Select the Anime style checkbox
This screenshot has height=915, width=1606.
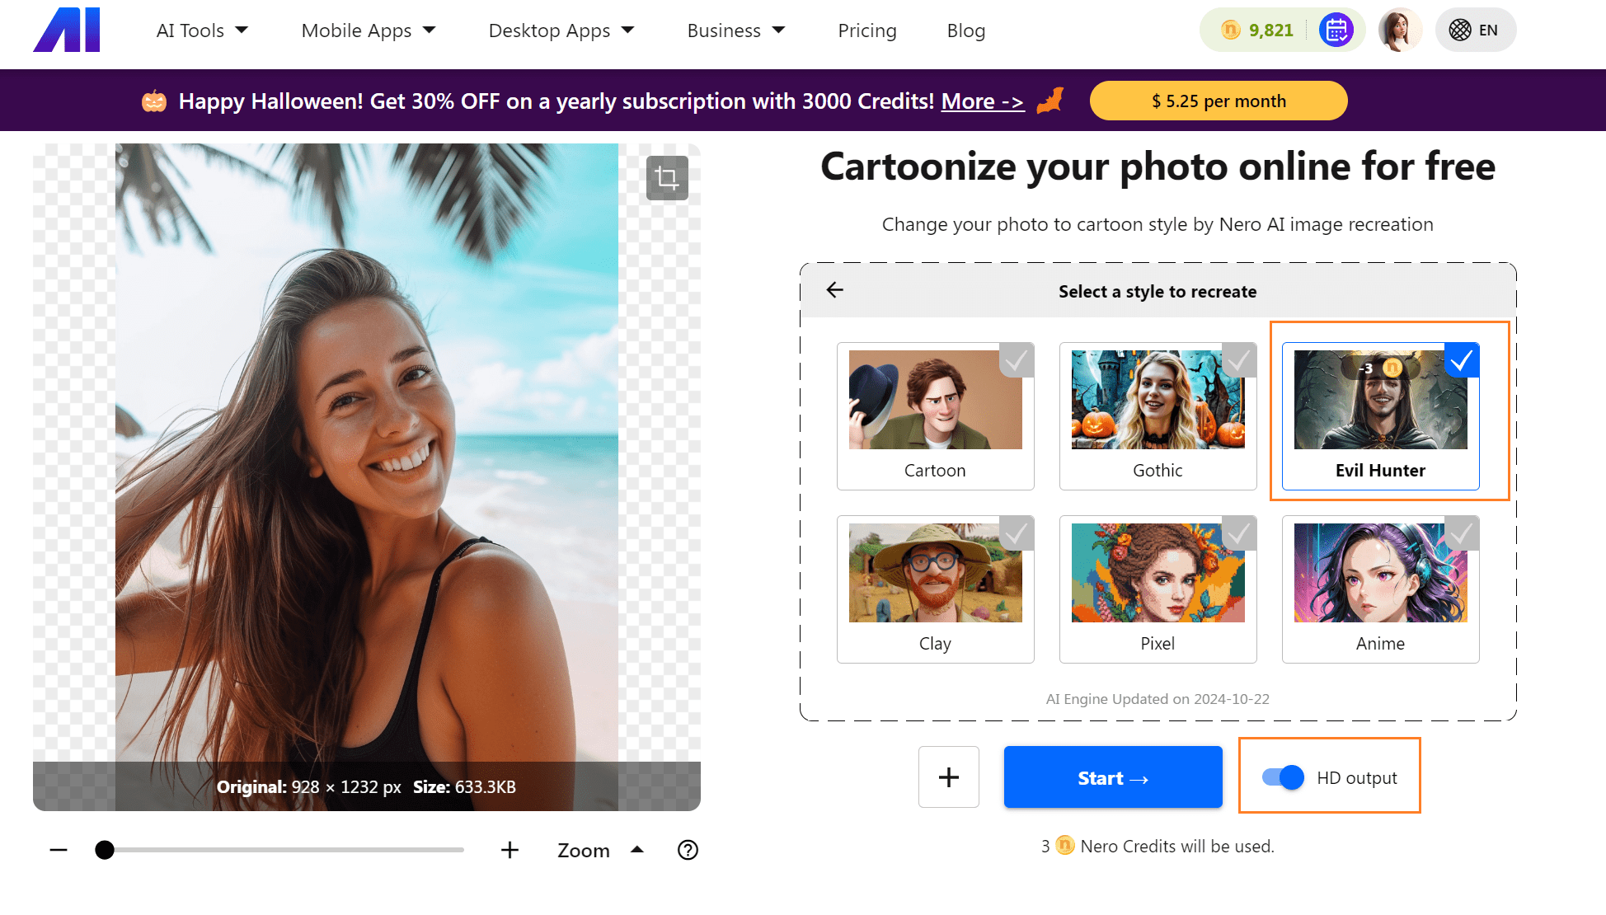tap(1462, 533)
